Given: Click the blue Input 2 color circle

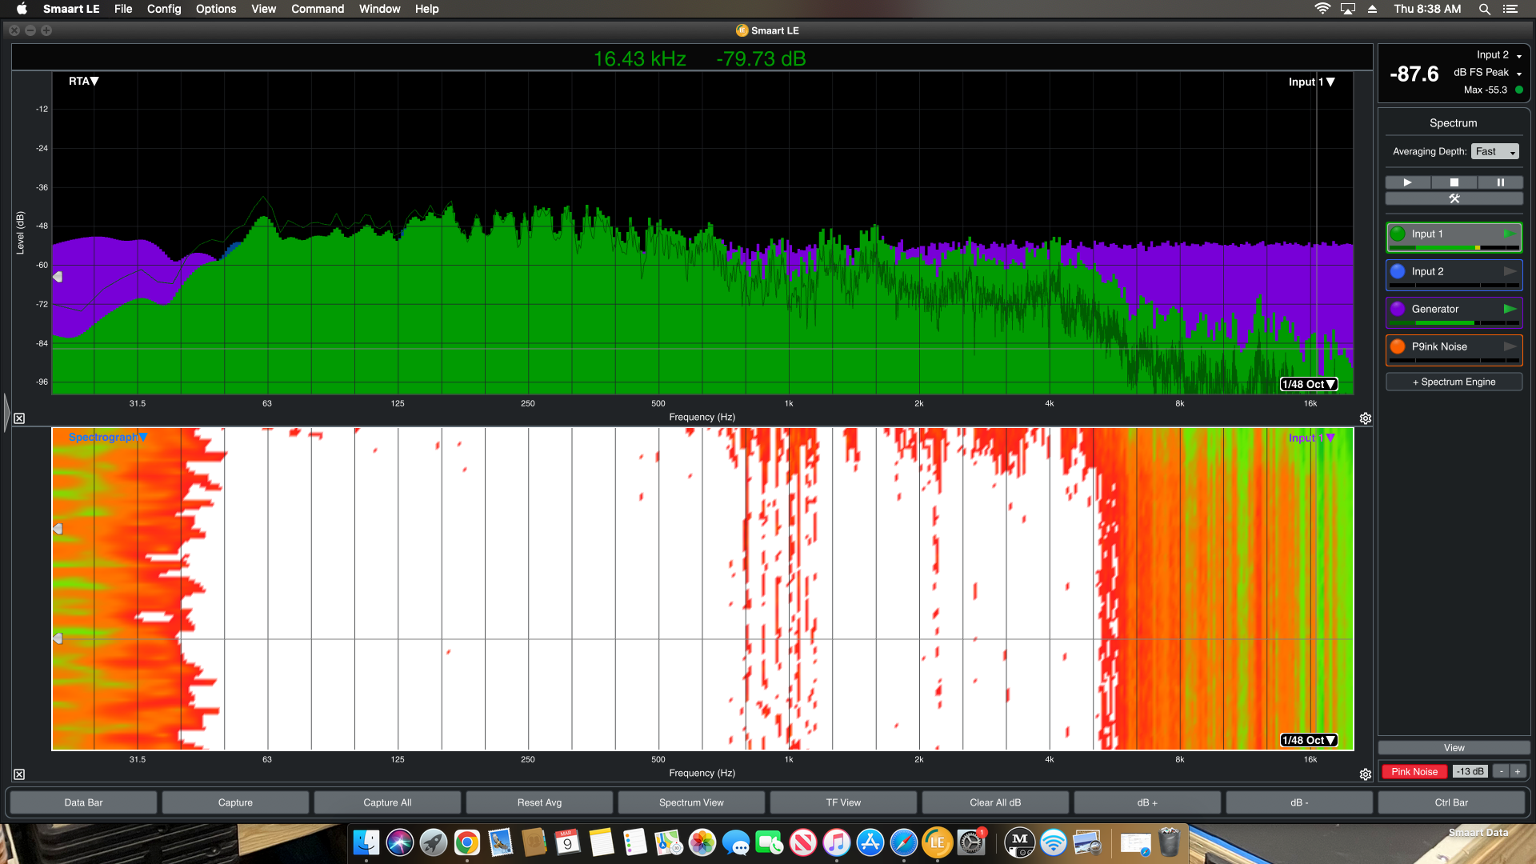Looking at the screenshot, I should click(x=1398, y=271).
